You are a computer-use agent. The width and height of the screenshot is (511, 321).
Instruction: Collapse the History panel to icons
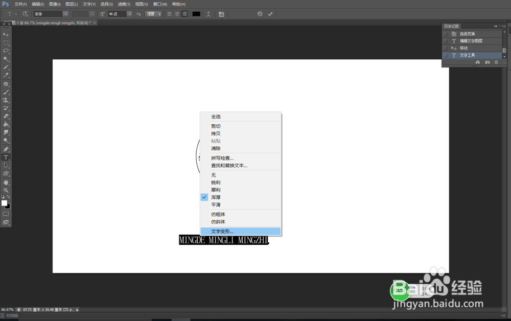click(496, 26)
